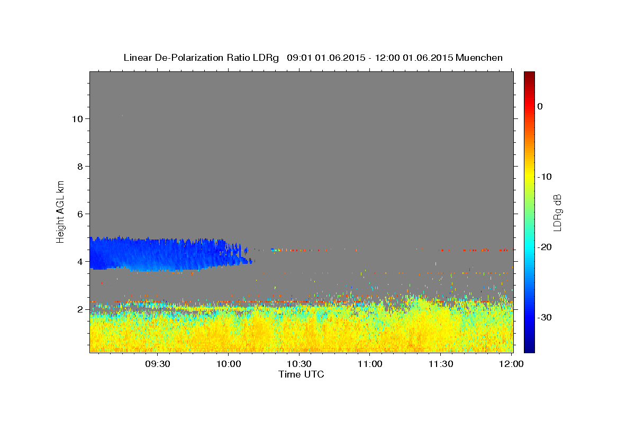Click the height tick label '10'
The image size is (635, 423).
pyautogui.click(x=77, y=119)
